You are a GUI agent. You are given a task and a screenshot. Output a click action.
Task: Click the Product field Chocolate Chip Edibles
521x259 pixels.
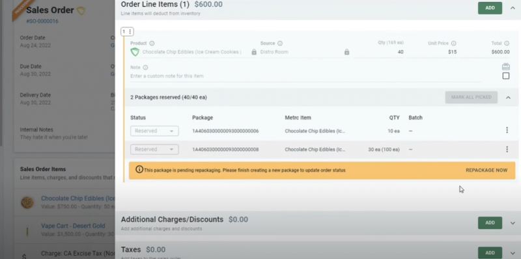191,52
